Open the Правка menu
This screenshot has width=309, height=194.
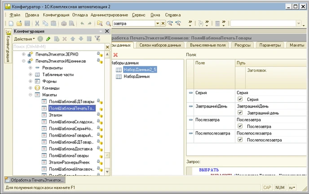(32, 15)
